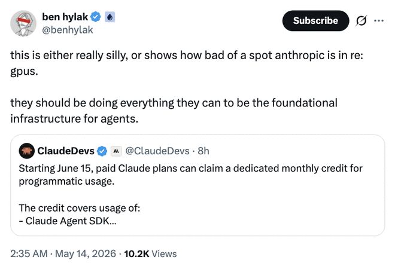
Task: Click ben hylak's blue verified badge
Action: point(96,17)
